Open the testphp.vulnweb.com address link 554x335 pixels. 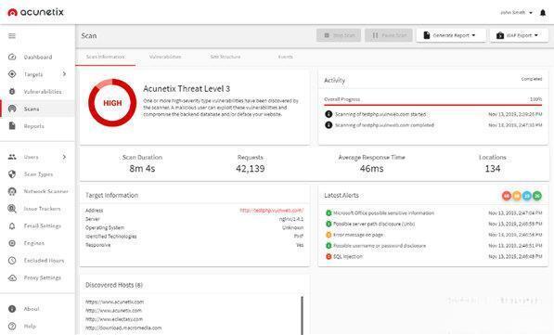271,211
